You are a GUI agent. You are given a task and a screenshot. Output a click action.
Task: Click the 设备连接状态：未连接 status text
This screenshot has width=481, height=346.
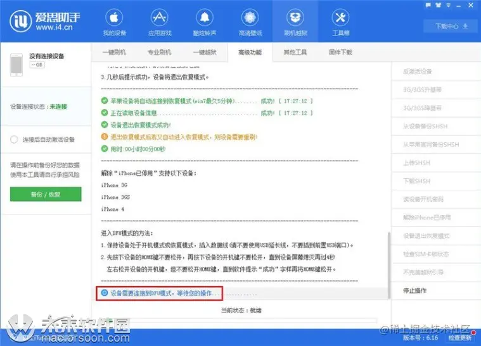click(x=39, y=106)
